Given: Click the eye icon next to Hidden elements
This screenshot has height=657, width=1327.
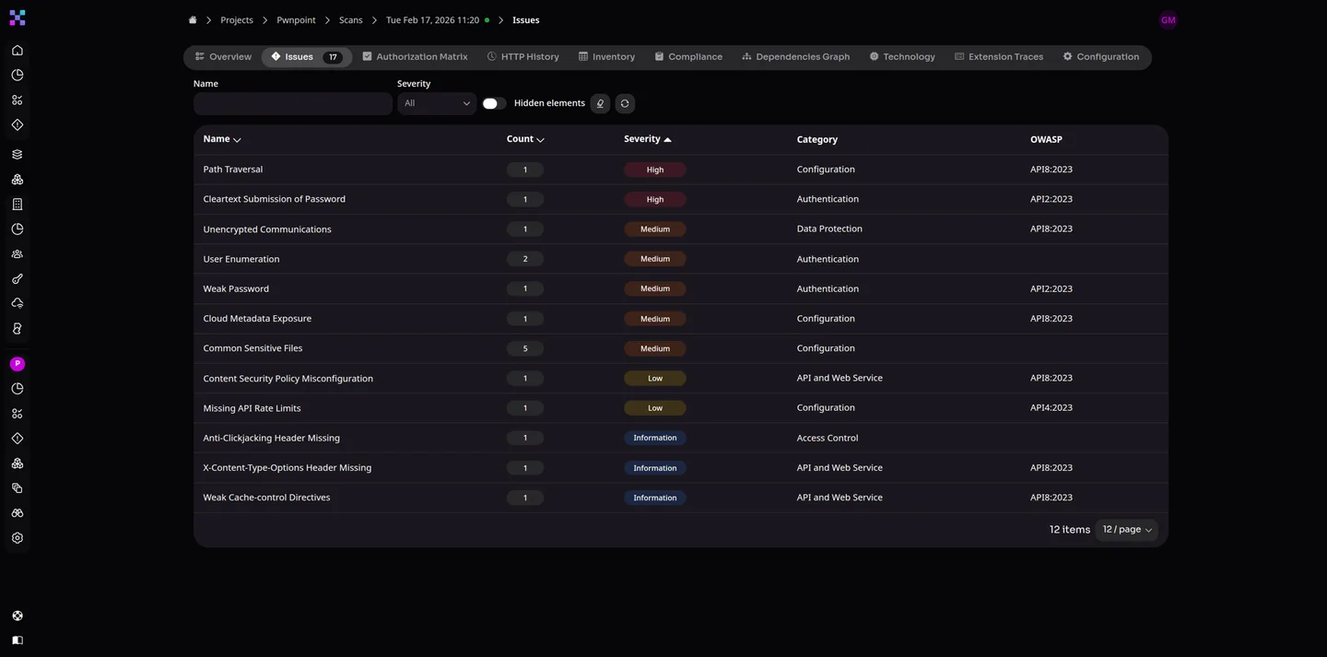Looking at the screenshot, I should pos(597,101).
